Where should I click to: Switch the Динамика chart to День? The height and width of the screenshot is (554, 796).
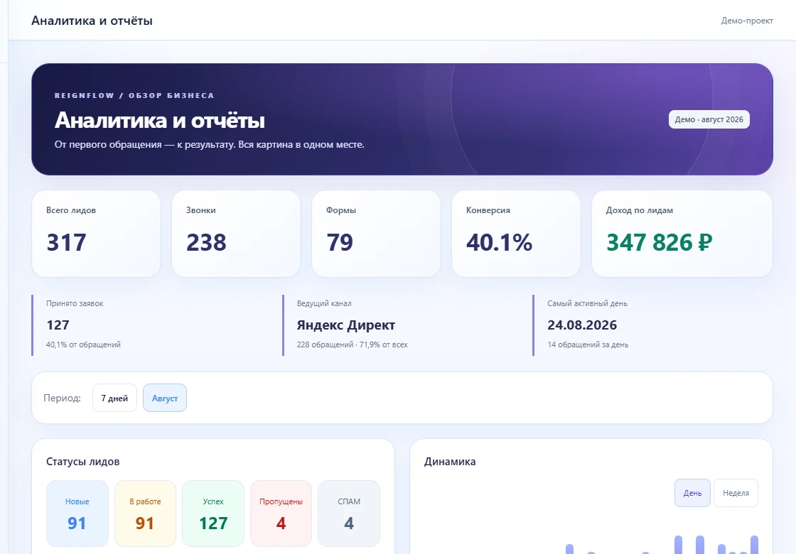[x=692, y=493]
